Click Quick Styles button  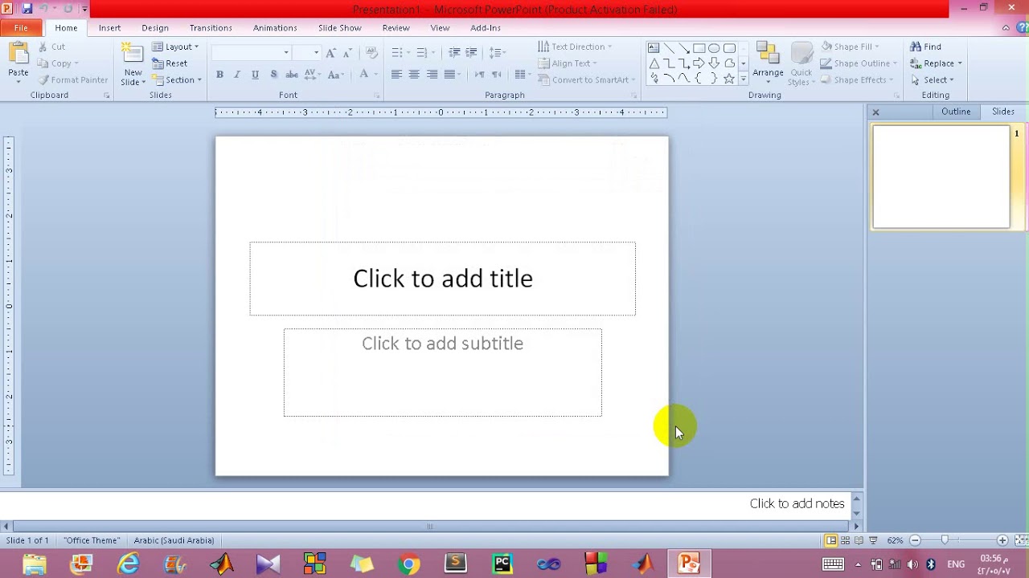coord(801,63)
